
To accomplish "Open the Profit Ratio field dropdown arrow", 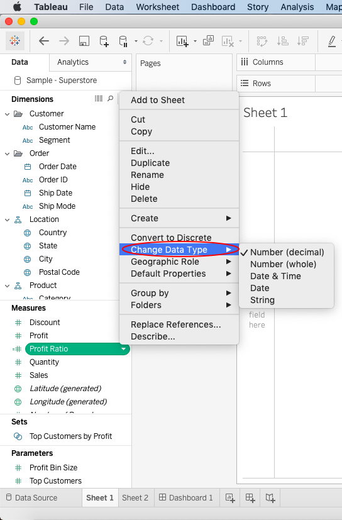I will (x=124, y=349).
